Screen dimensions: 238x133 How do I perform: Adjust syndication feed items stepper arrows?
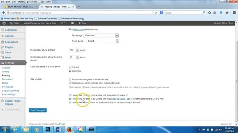click(x=77, y=57)
